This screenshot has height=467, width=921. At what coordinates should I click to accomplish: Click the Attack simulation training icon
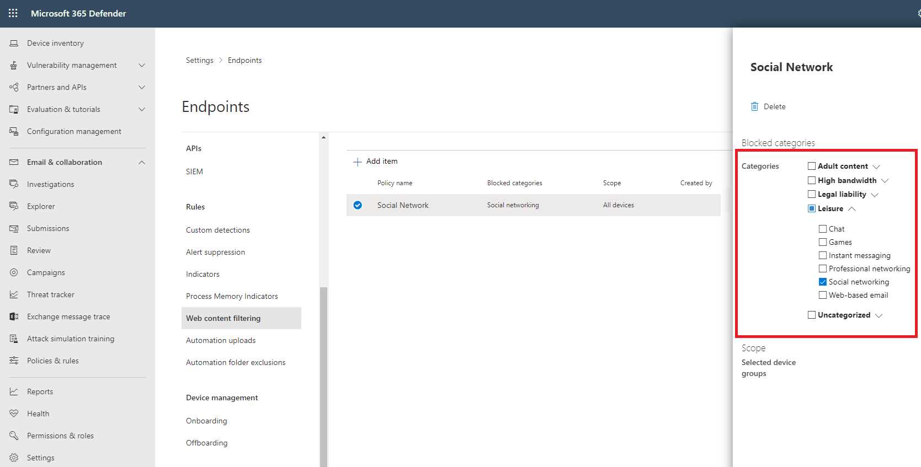tap(14, 339)
